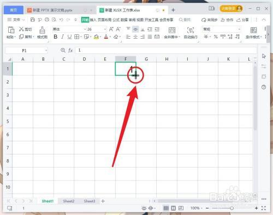Click the Wrap Text button
The image size is (273, 215).
[x=191, y=33]
